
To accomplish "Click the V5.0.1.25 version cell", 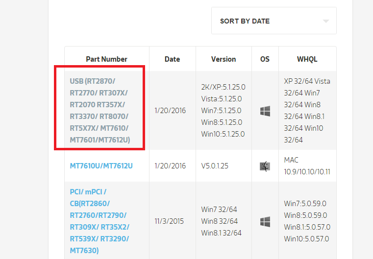I will pos(215,166).
